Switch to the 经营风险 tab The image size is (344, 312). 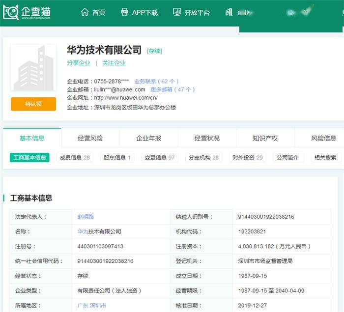(x=90, y=138)
